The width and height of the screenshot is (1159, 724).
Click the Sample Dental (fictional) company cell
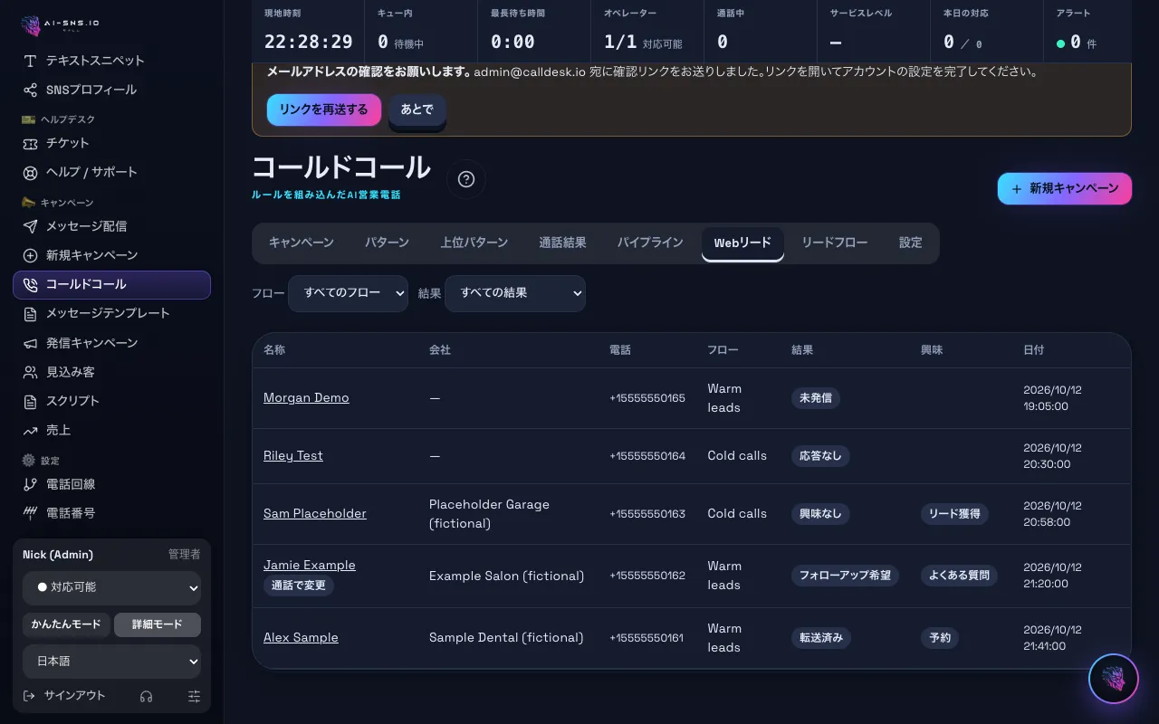click(506, 638)
